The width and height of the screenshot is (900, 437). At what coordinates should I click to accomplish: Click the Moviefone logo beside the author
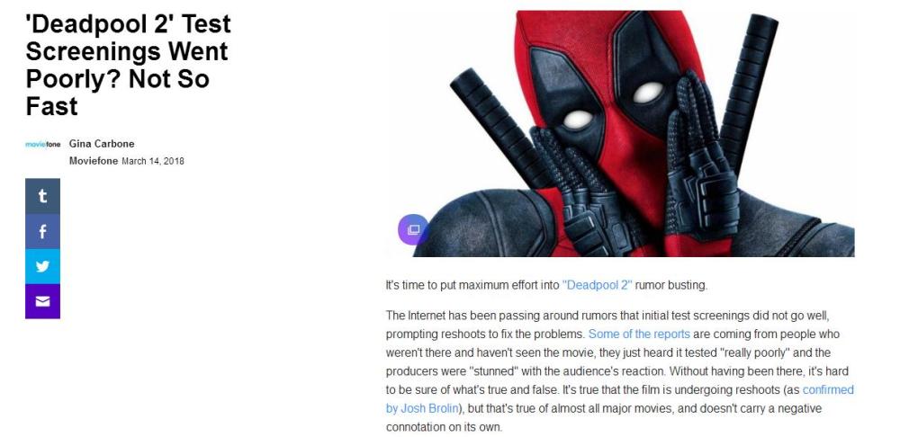click(x=42, y=145)
